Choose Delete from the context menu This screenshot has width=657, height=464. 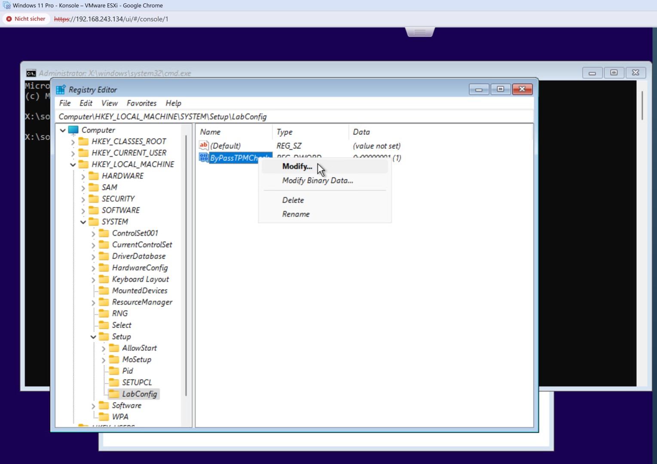coord(325,200)
